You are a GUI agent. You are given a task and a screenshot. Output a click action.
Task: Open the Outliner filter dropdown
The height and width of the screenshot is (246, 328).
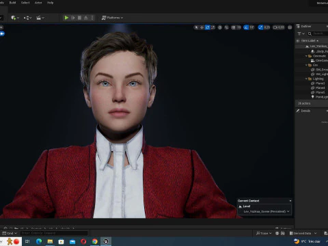click(x=301, y=33)
